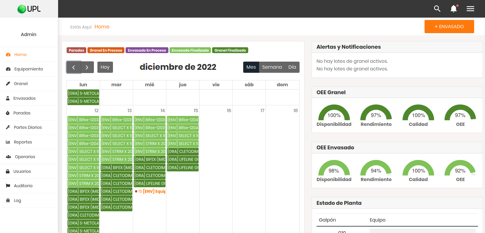Go to next month arrow

87,67
